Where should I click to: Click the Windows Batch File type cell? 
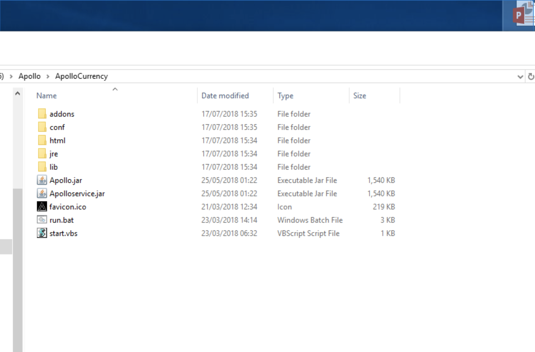pyautogui.click(x=310, y=220)
